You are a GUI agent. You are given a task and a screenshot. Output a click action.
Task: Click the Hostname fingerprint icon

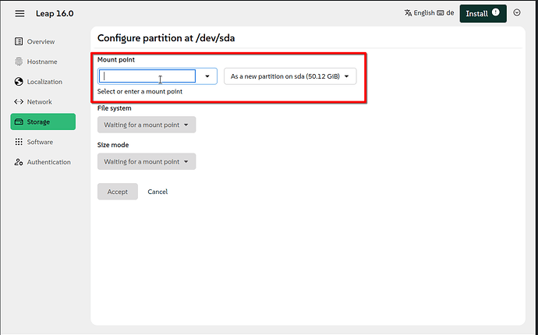click(x=19, y=62)
